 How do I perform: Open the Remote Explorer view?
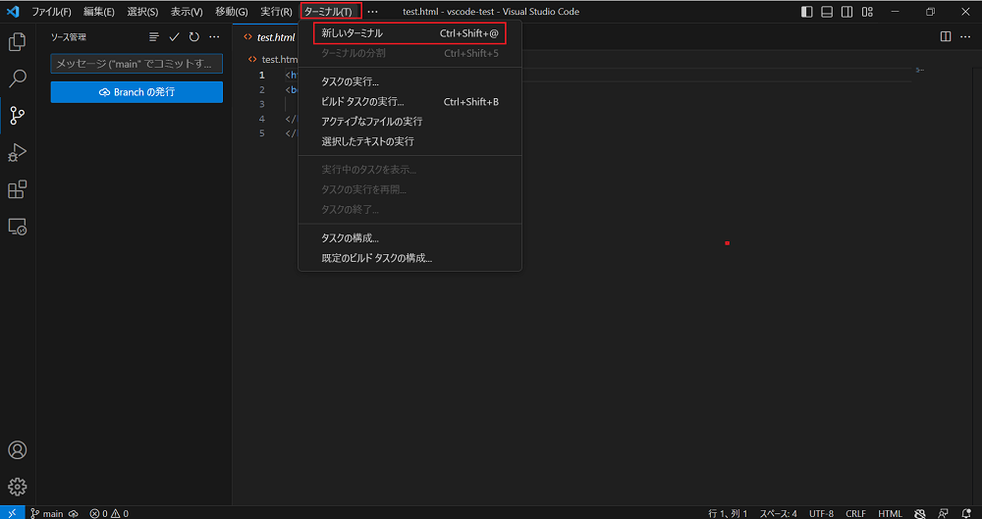tap(17, 227)
